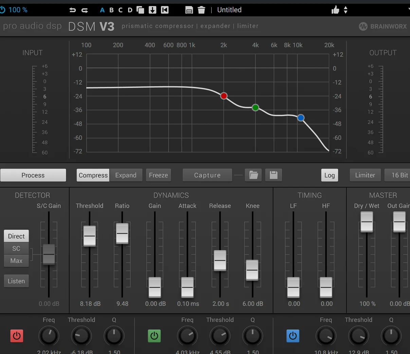Switch to settings slot C
This screenshot has width=410, height=354.
[x=121, y=10]
